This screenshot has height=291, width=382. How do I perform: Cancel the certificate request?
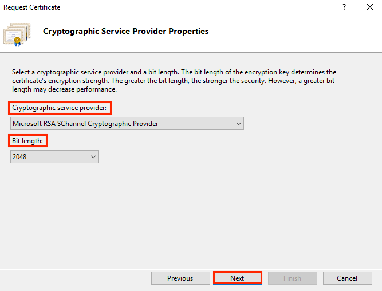(x=347, y=278)
